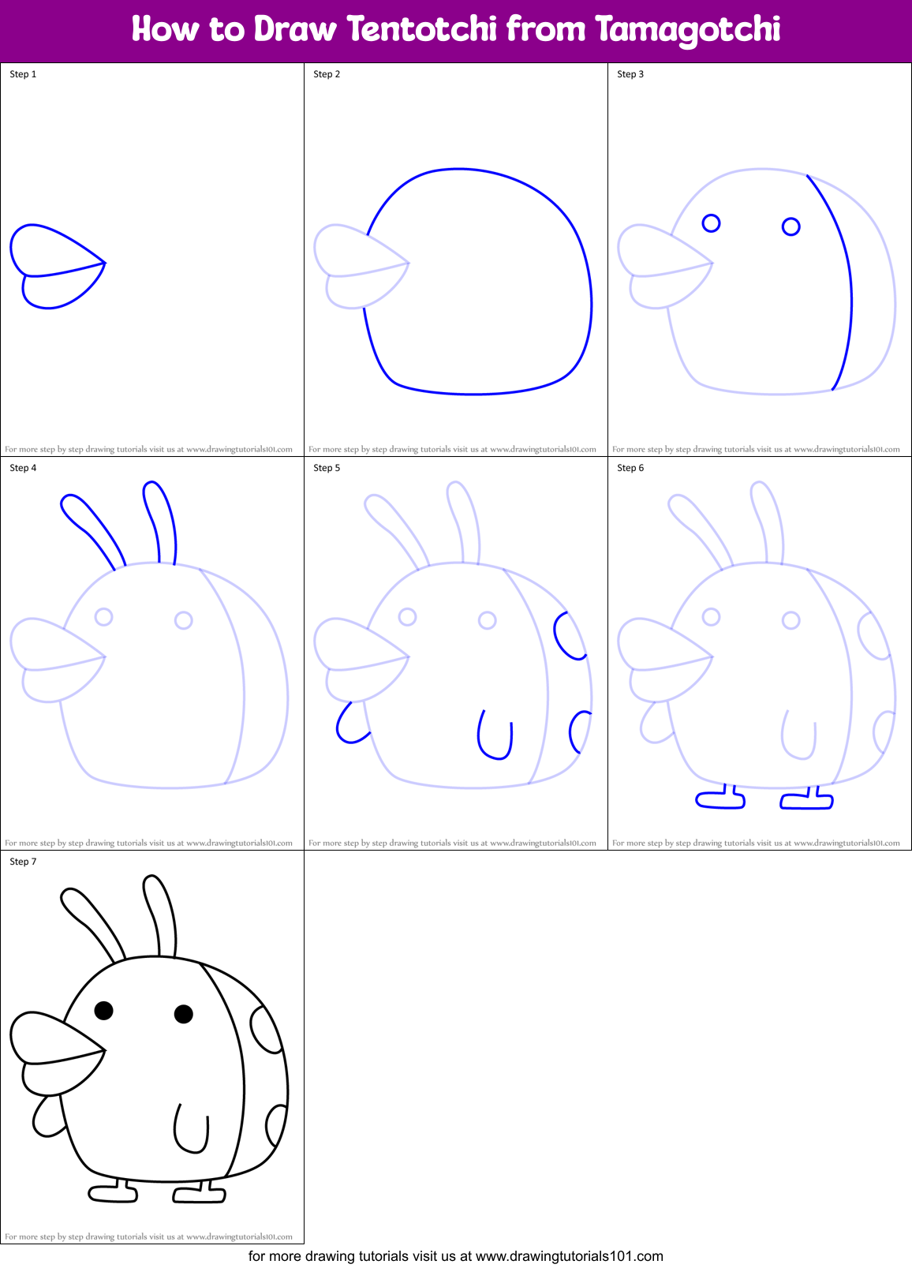Click the Step 5 label
The width and height of the screenshot is (912, 1268).
[327, 468]
